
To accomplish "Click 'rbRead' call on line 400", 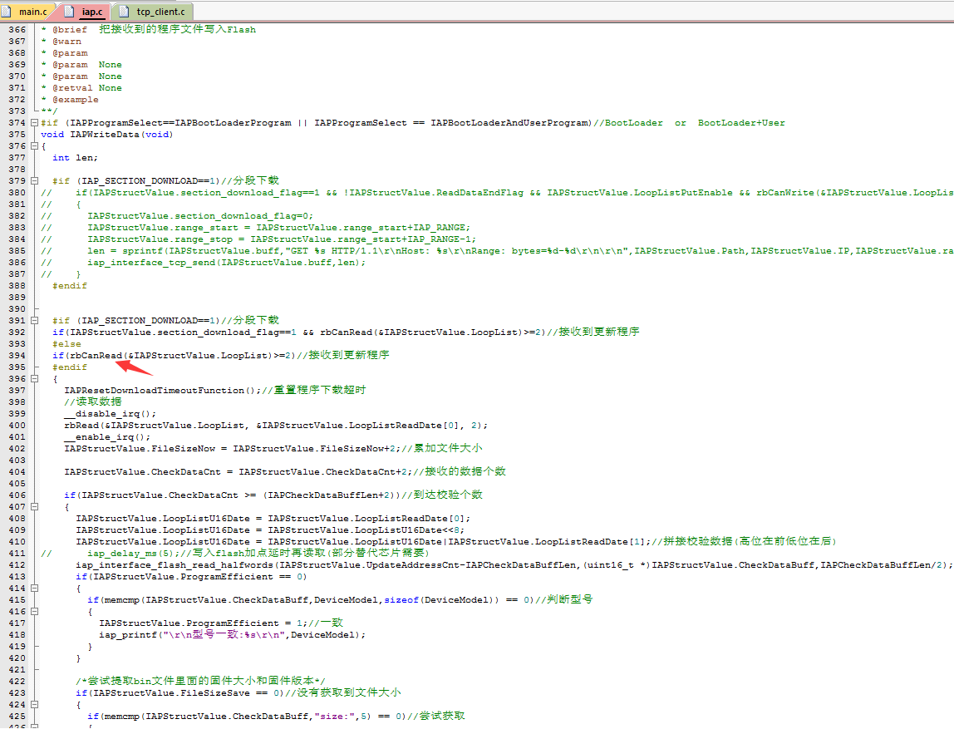I will point(81,426).
